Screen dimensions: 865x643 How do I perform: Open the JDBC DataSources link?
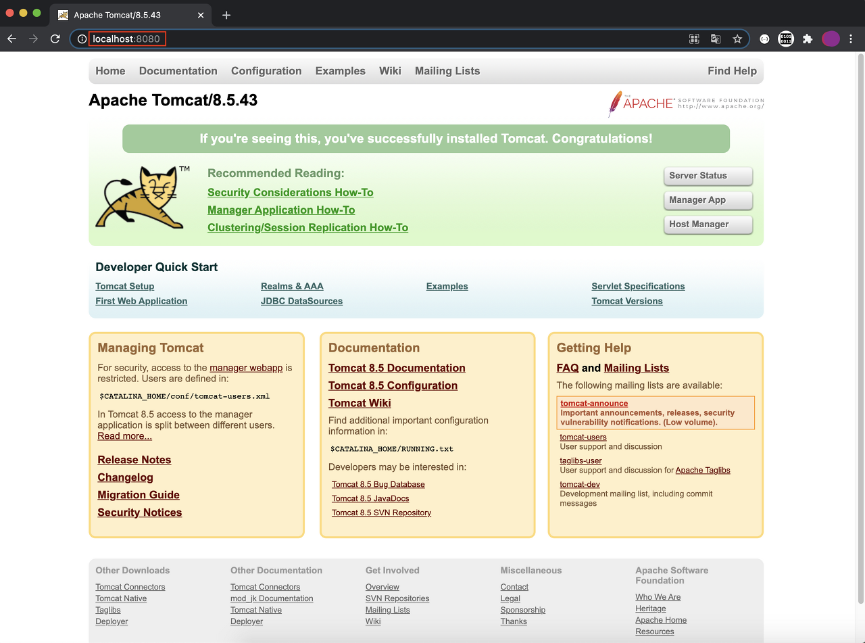pos(301,302)
